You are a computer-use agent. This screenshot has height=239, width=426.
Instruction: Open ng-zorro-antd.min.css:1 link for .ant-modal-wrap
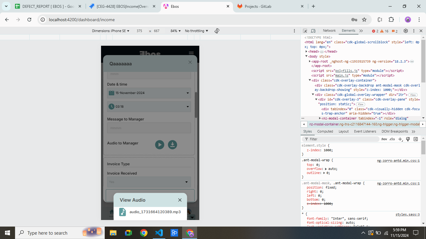tap(398, 161)
